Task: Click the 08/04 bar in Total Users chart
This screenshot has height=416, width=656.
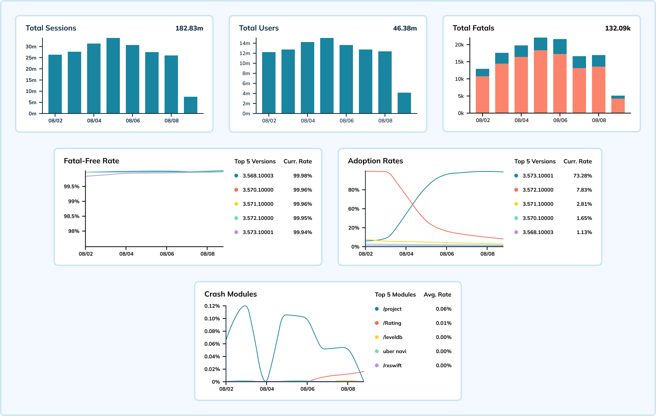Action: point(308,78)
